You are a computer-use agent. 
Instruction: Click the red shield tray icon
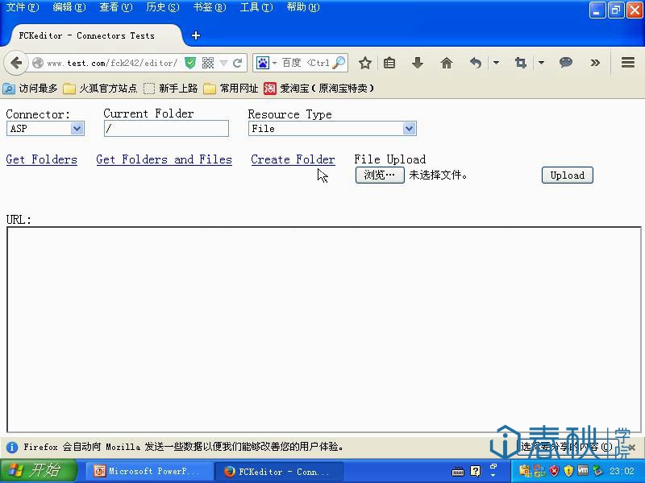coord(554,471)
